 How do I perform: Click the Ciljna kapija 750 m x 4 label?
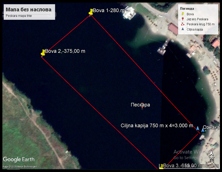pyautogui.click(x=157, y=126)
